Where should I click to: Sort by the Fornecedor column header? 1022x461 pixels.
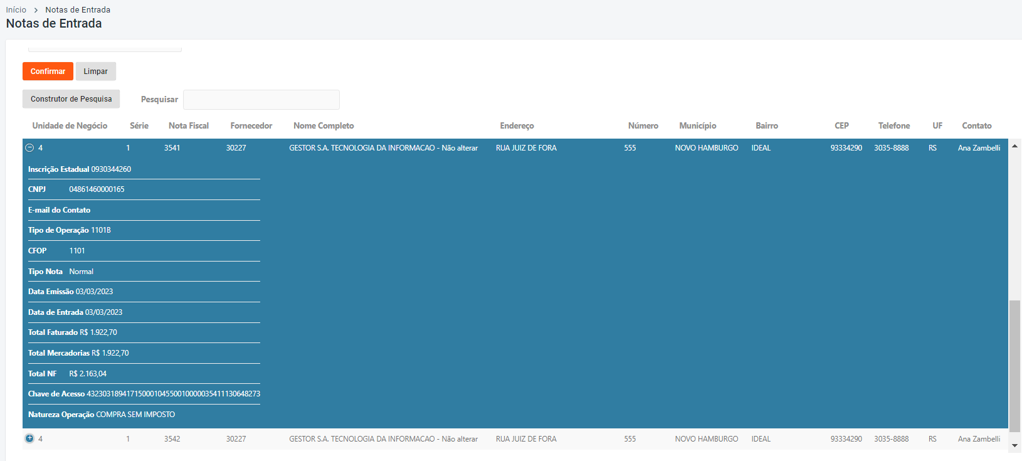pyautogui.click(x=251, y=126)
